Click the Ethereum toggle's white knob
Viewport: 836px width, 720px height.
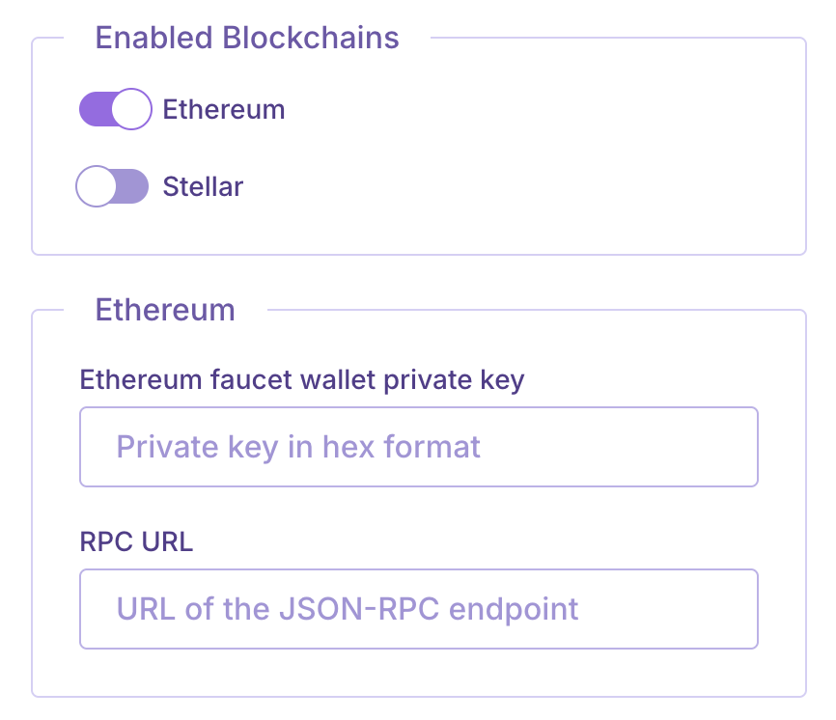point(132,109)
